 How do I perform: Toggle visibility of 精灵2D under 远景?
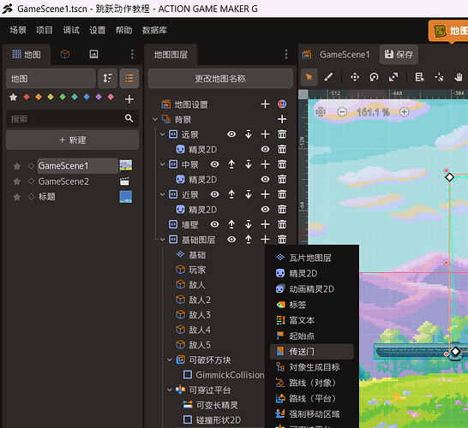click(x=265, y=149)
